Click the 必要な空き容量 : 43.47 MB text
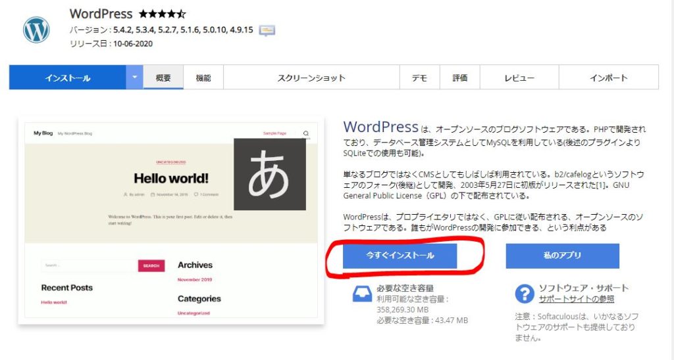The width and height of the screenshot is (674, 360). [422, 321]
